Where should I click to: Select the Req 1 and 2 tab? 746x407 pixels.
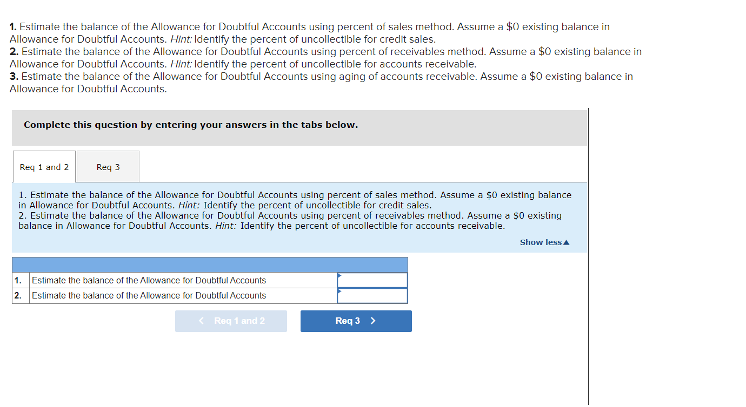(x=44, y=167)
